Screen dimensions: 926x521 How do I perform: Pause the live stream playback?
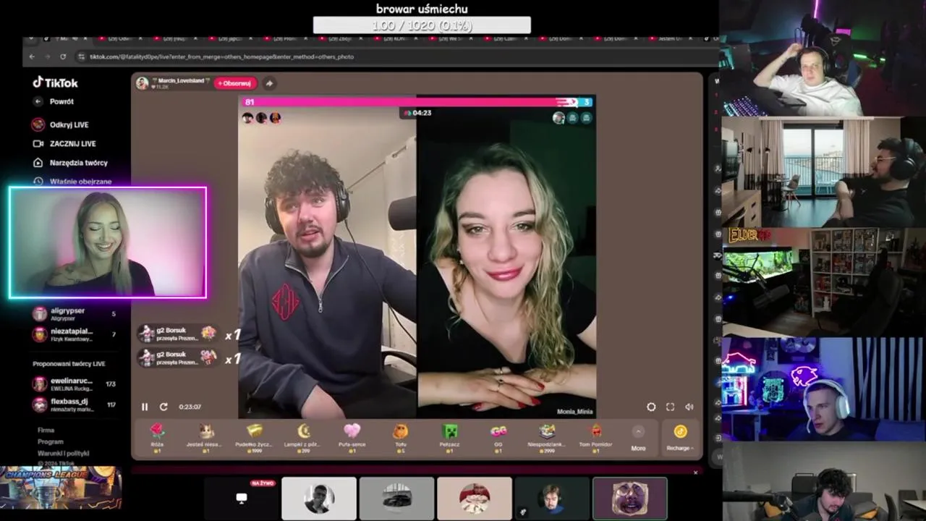[145, 407]
